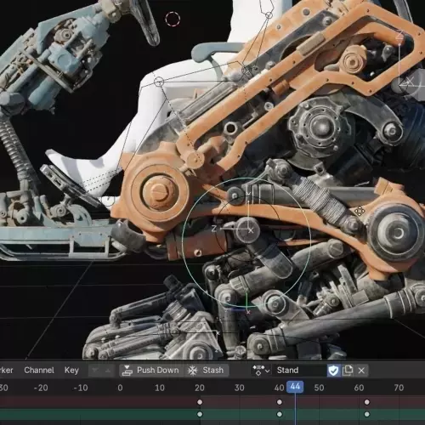Click the current frame 44 indicator

point(295,387)
